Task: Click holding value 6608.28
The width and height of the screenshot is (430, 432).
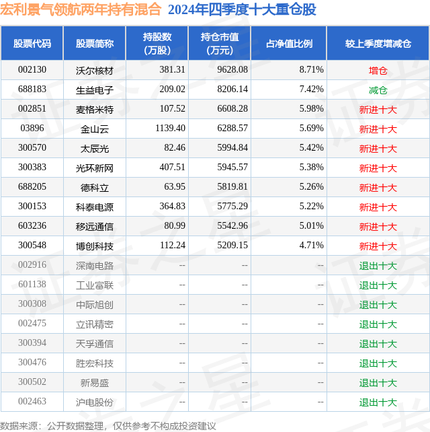Action: tap(232, 109)
